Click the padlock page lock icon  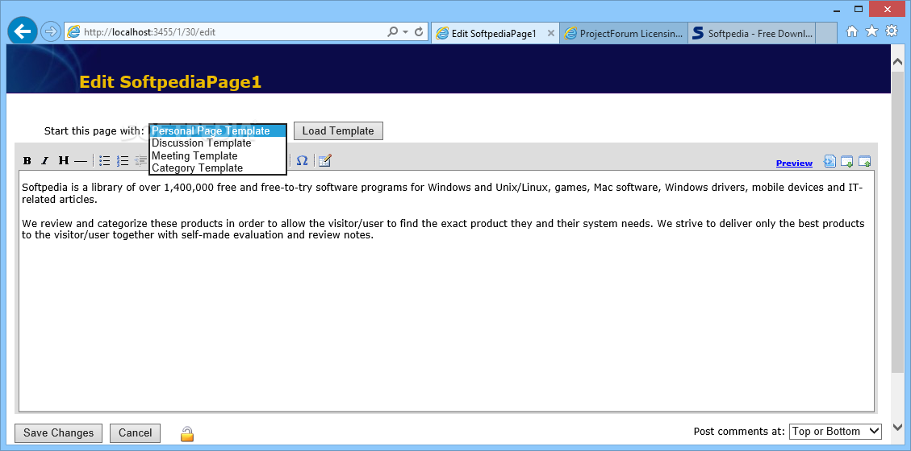(x=186, y=433)
